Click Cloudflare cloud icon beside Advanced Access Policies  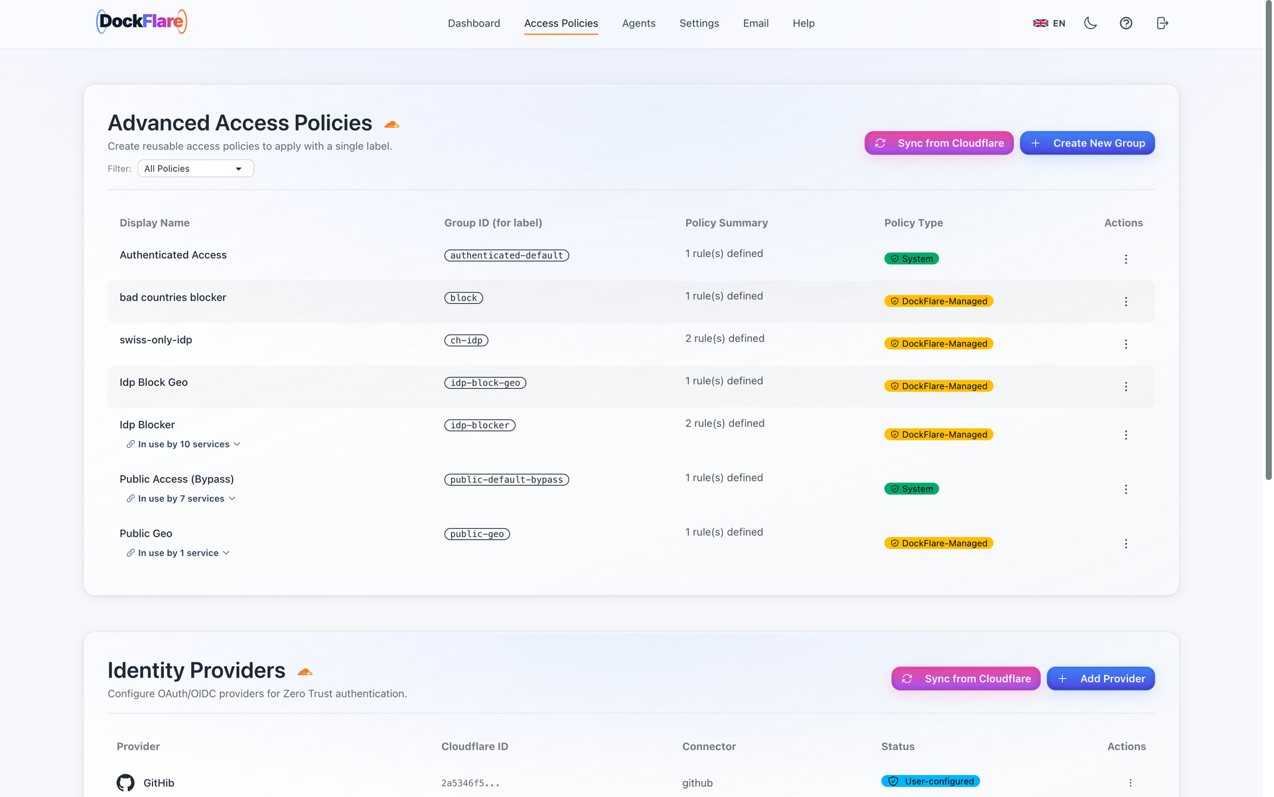[x=391, y=124]
